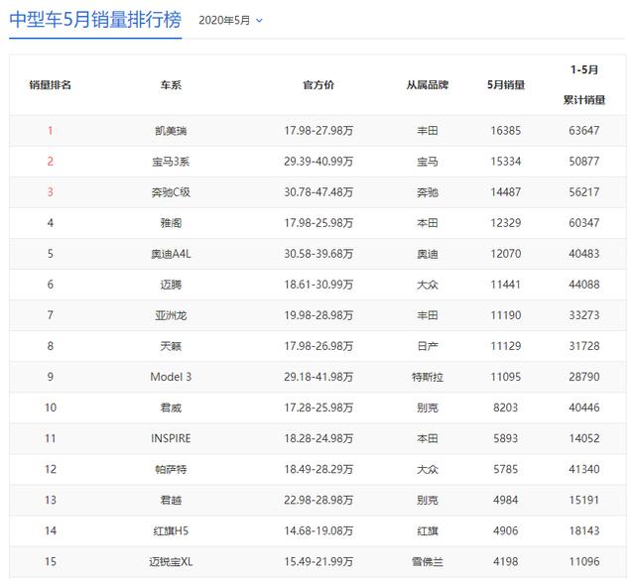Click the cumulative sales value 28790
This screenshot has height=579, width=635.
(584, 377)
